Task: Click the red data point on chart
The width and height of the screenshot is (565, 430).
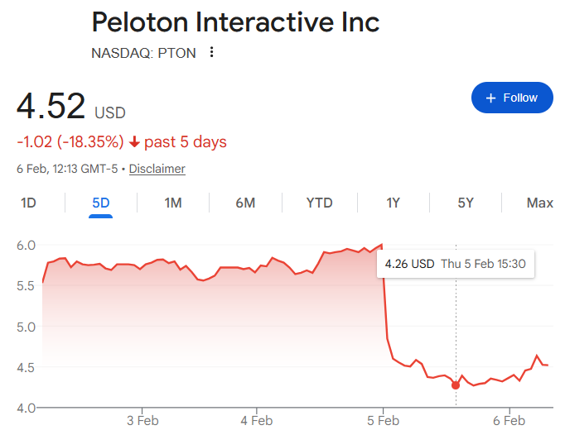Action: [456, 385]
